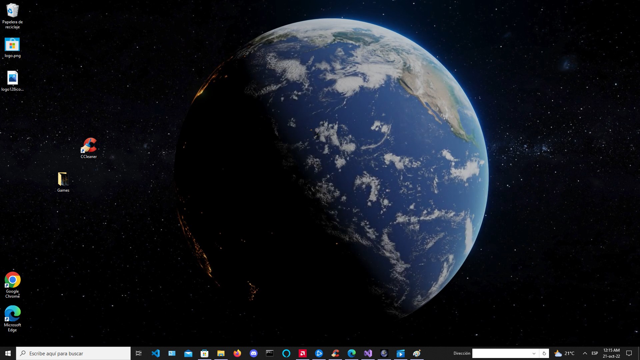Expand the Dirección address bar dropdown
The width and height of the screenshot is (640, 360).
(x=534, y=353)
